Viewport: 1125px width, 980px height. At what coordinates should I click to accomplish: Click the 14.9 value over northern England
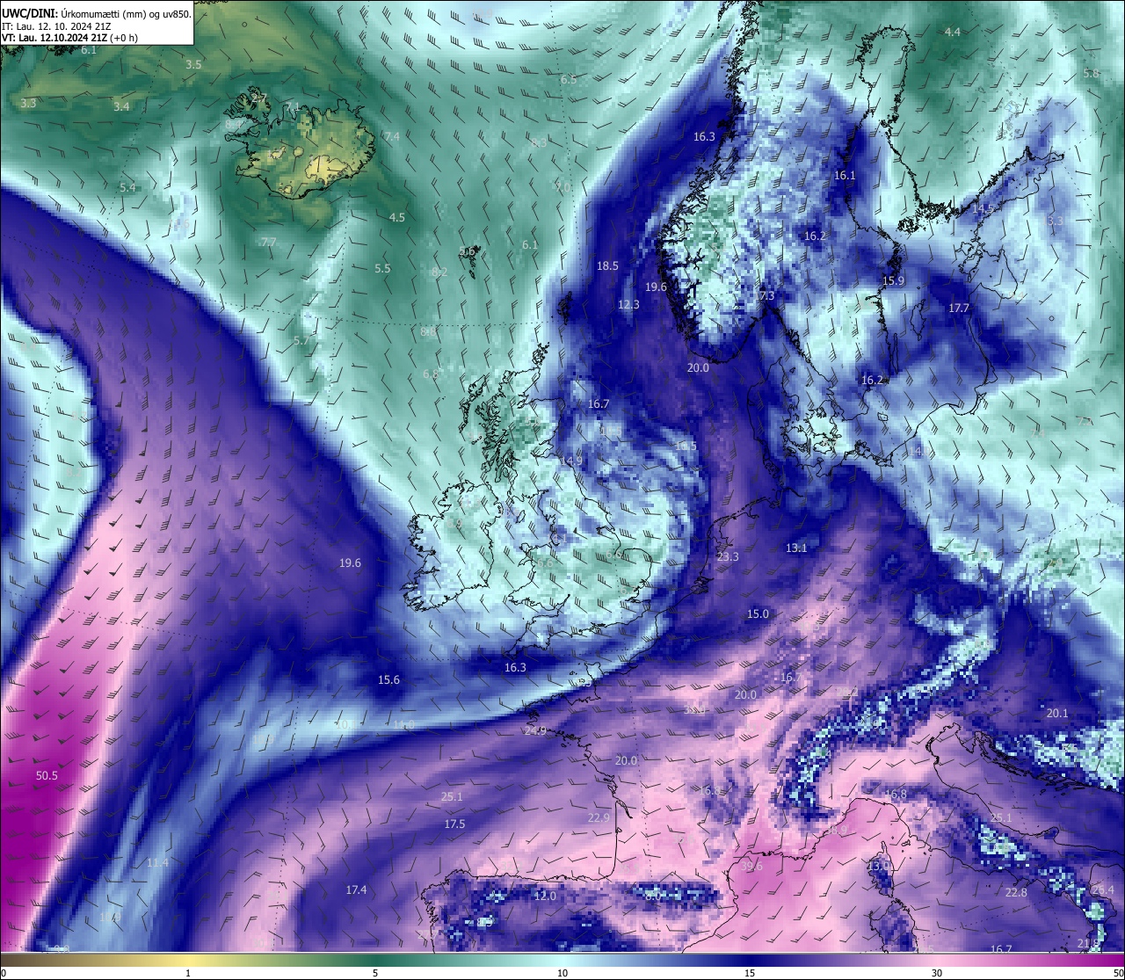(x=571, y=461)
